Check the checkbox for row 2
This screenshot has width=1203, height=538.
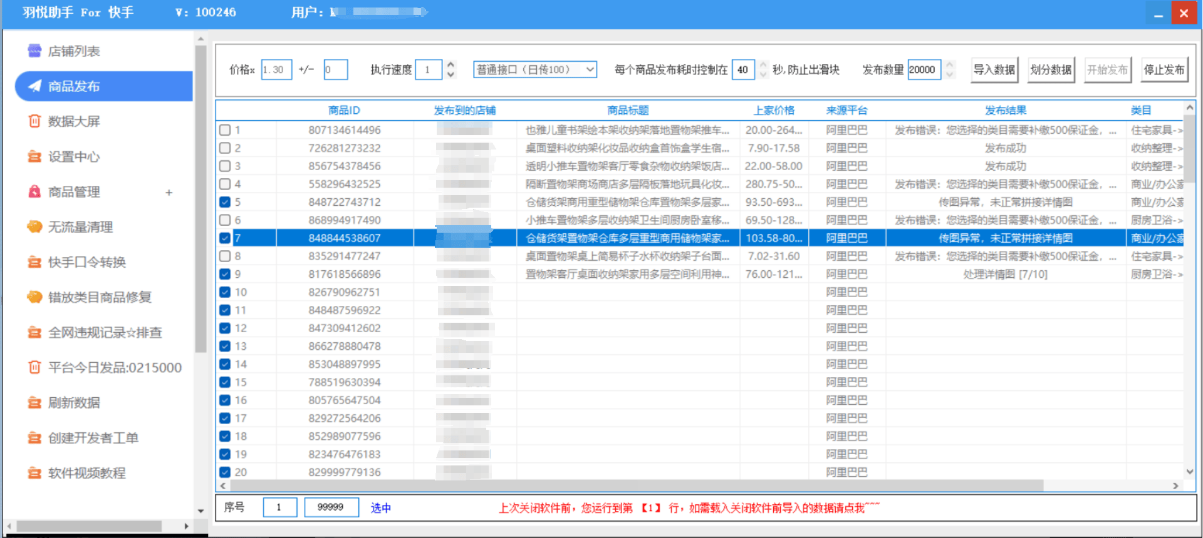225,148
